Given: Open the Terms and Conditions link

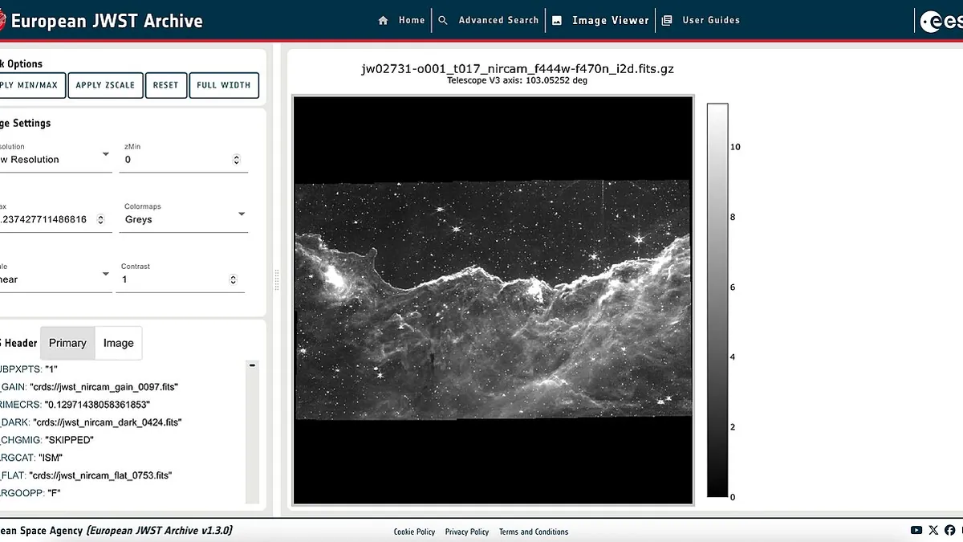Looking at the screenshot, I should coord(534,532).
